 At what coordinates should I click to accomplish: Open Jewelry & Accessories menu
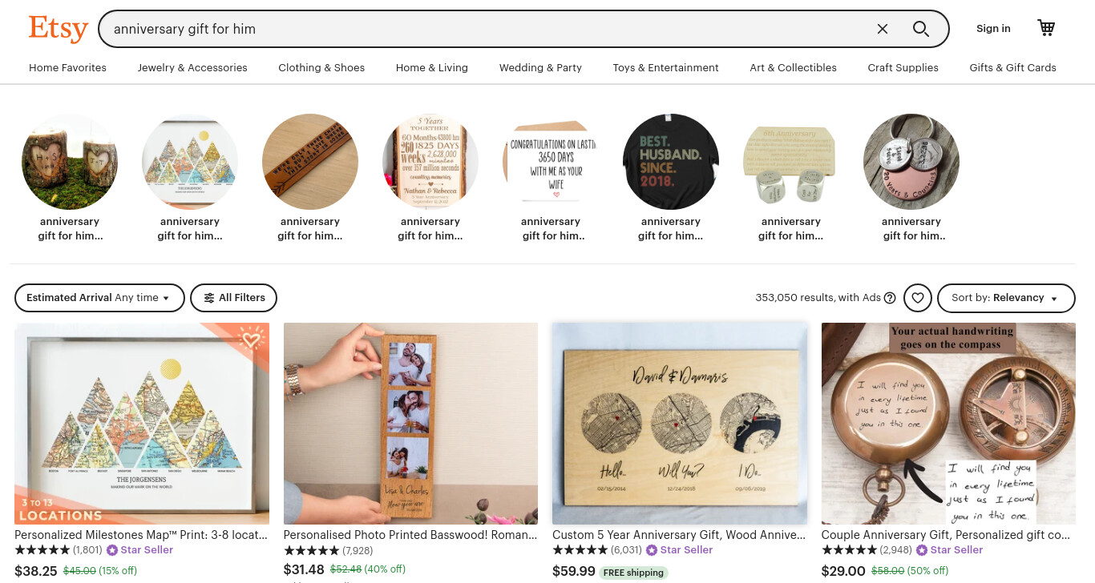192,68
